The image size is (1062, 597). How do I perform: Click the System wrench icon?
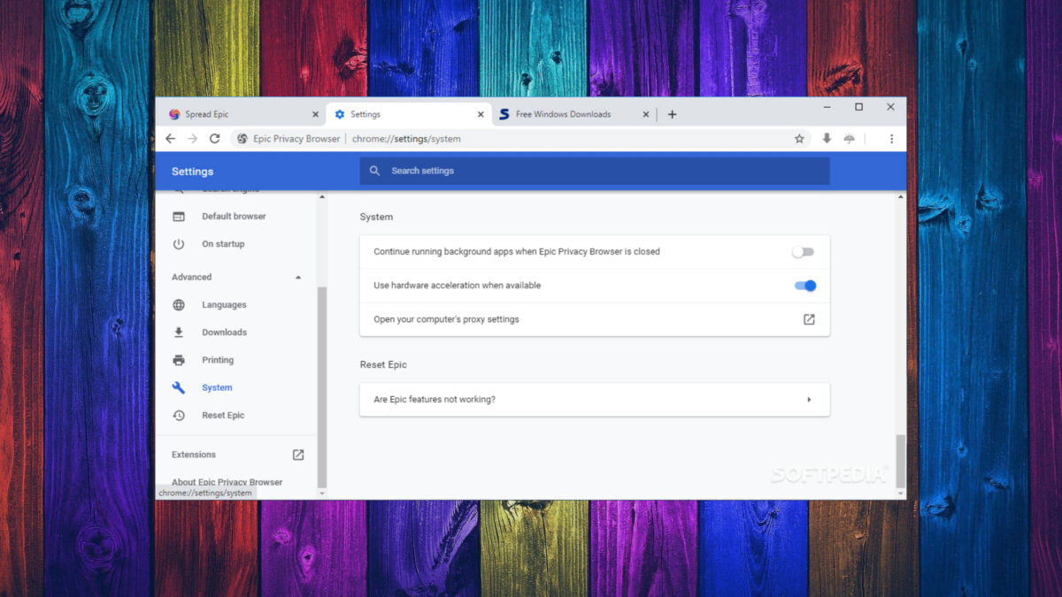point(179,387)
